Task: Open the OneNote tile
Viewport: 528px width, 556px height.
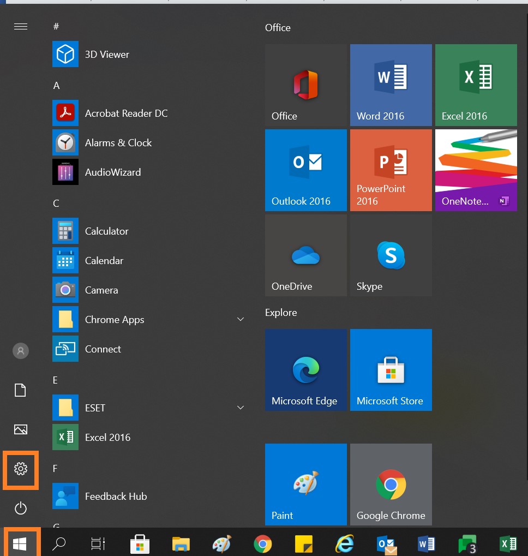Action: [x=476, y=170]
